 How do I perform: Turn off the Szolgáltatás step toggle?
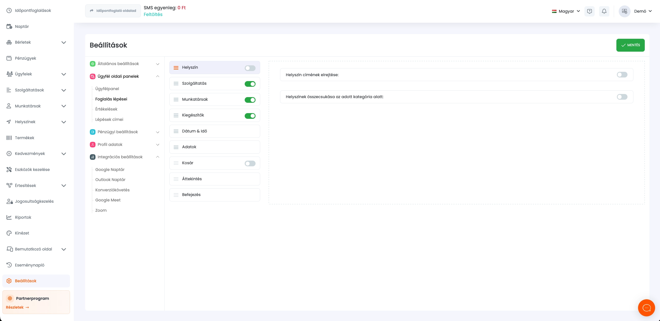point(250,84)
